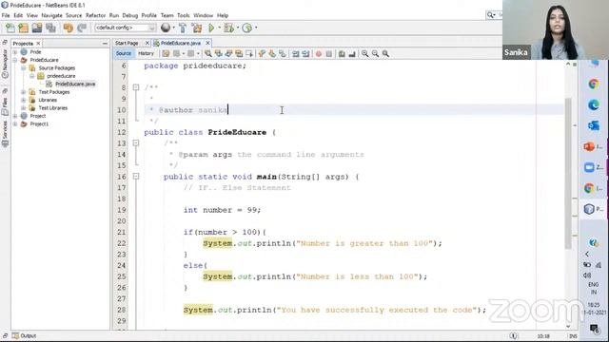Expand the Project1 node

click(15, 124)
